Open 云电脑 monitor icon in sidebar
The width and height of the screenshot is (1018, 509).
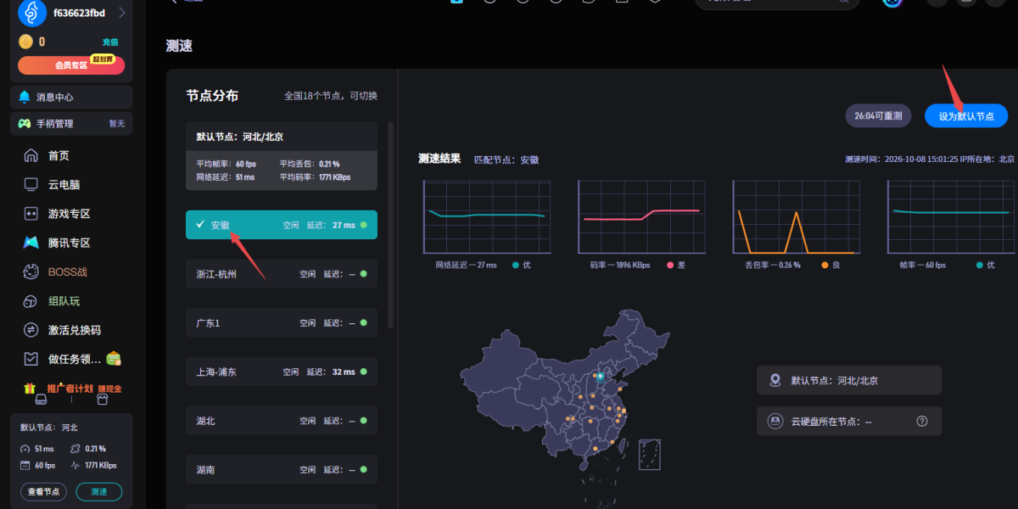coord(31,184)
